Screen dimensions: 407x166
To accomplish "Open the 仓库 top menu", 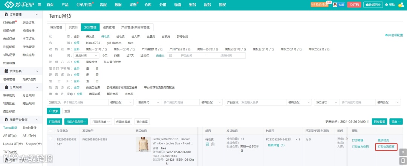I will (x=148, y=5).
